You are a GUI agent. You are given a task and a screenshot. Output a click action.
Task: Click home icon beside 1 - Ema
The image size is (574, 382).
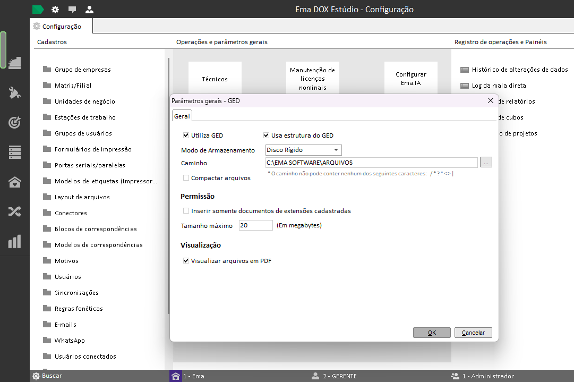[176, 376]
